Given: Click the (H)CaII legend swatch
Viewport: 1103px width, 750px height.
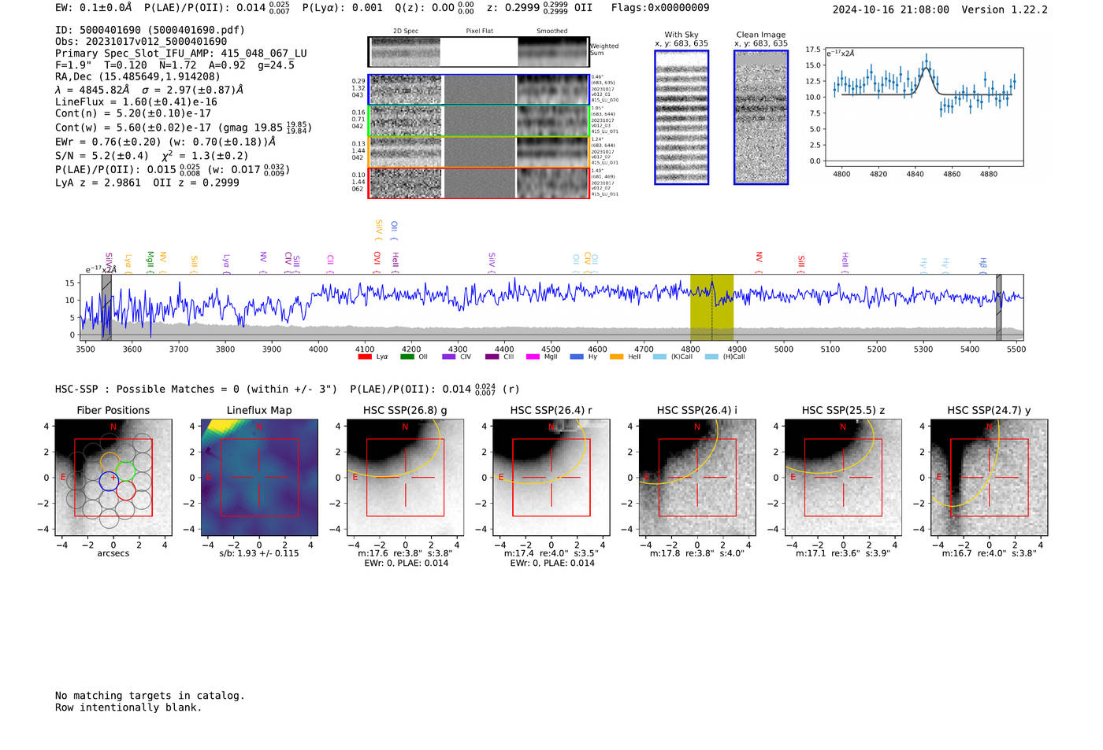Looking at the screenshot, I should click(x=711, y=357).
